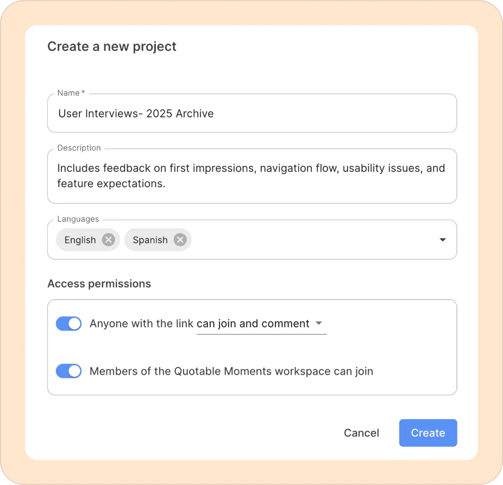
Task: Click the Languages field's floating label
Action: tap(78, 219)
